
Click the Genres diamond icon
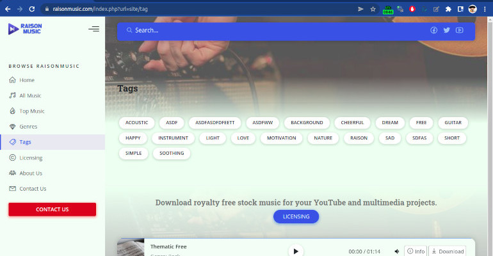12,126
